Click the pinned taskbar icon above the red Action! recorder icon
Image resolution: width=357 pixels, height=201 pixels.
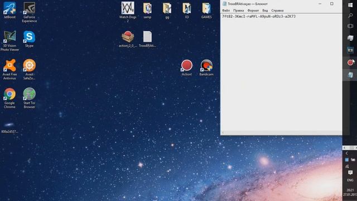[350, 50]
